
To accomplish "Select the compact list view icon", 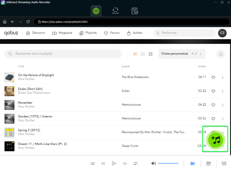I will (135, 54).
